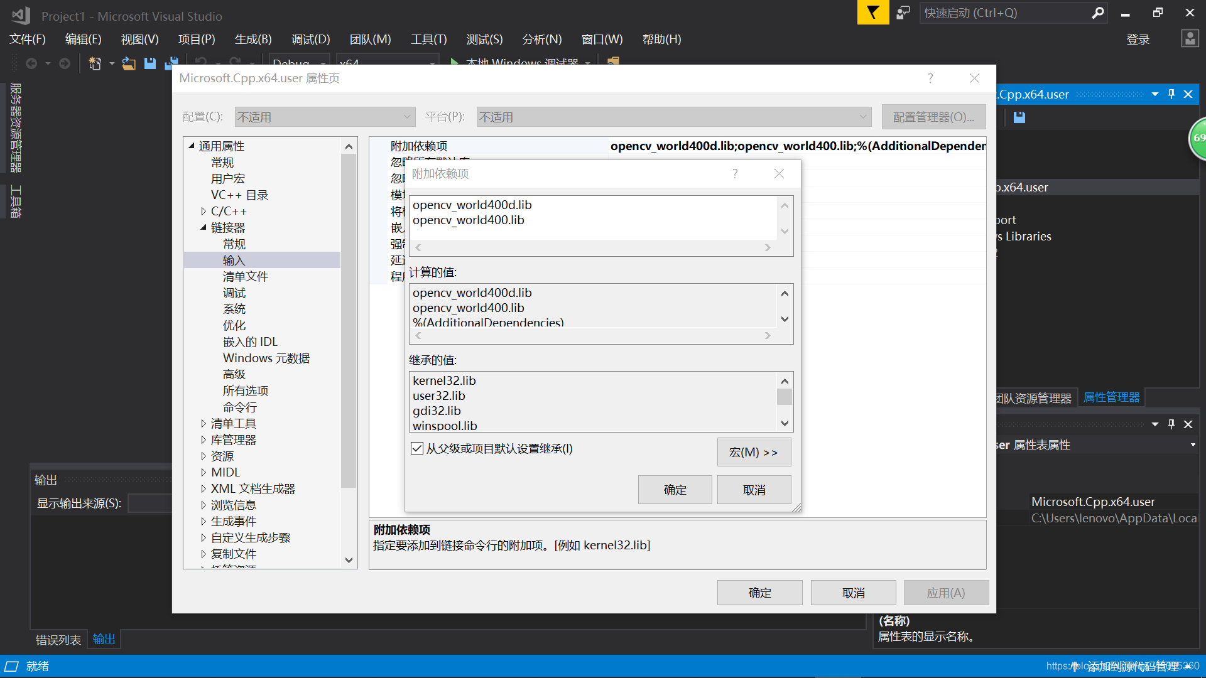The height and width of the screenshot is (678, 1206).
Task: Click the 附加依赖项 property value cell
Action: coord(797,146)
